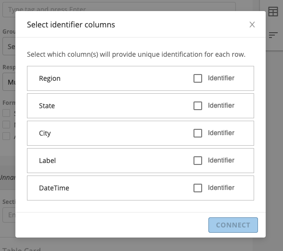The width and height of the screenshot is (283, 251).
Task: Click the sort lines icon
Action: point(273,35)
